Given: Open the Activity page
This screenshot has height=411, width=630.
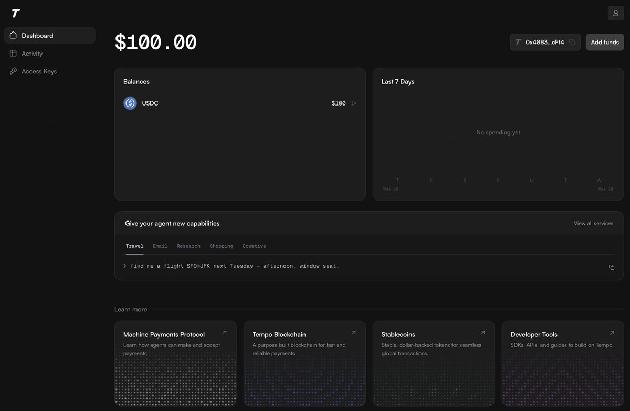Looking at the screenshot, I should pos(50,53).
